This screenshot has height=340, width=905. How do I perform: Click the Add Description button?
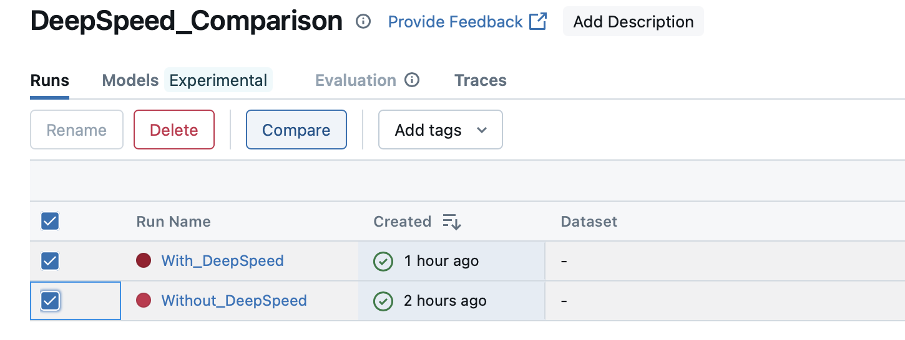tap(633, 22)
